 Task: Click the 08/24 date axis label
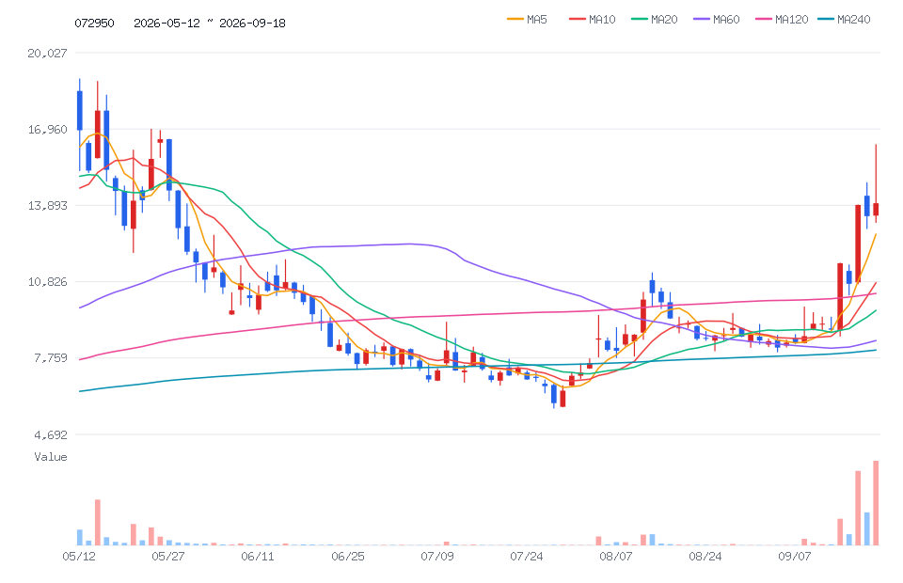point(705,557)
